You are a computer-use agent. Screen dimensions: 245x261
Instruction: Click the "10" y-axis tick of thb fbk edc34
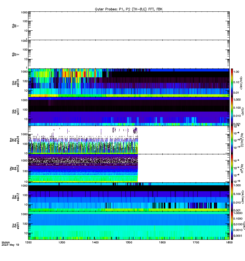click(26, 91)
